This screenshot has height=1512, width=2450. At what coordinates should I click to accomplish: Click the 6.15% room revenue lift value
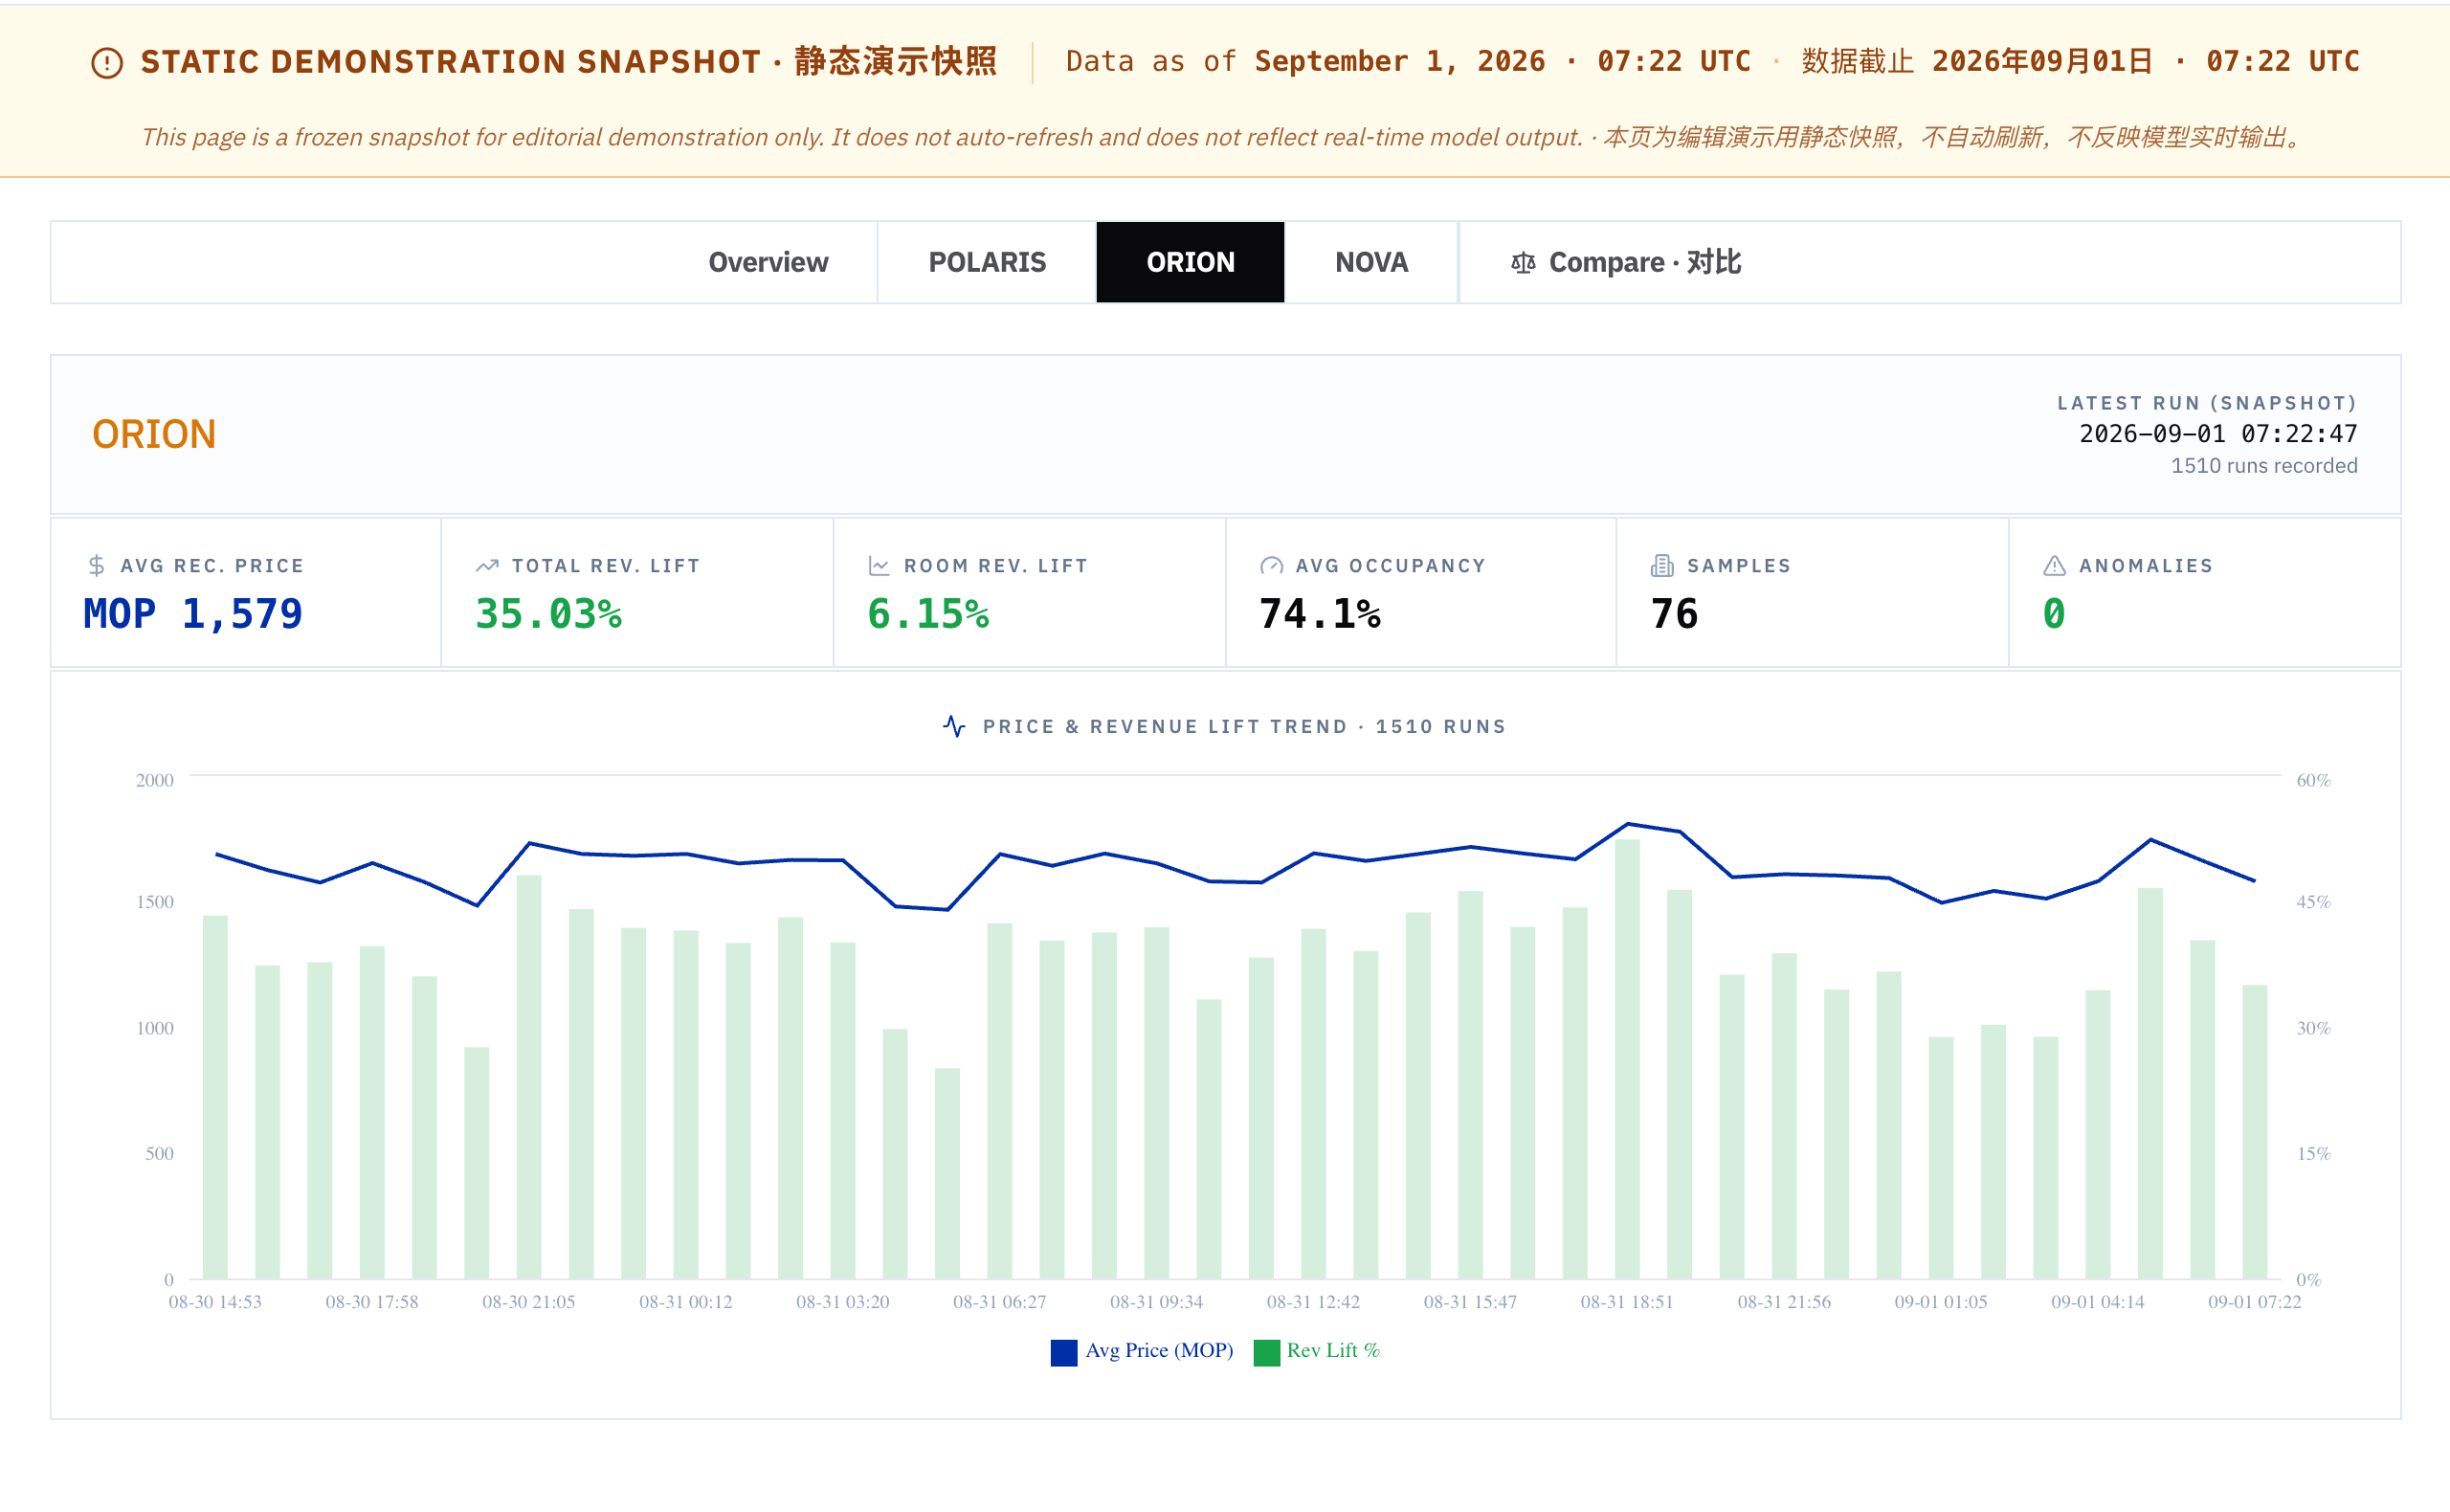click(928, 614)
